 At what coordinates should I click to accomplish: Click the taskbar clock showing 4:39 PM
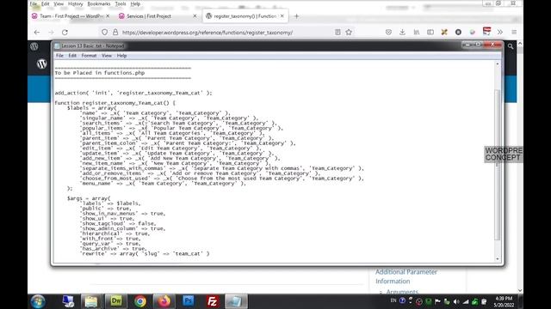tap(504, 299)
